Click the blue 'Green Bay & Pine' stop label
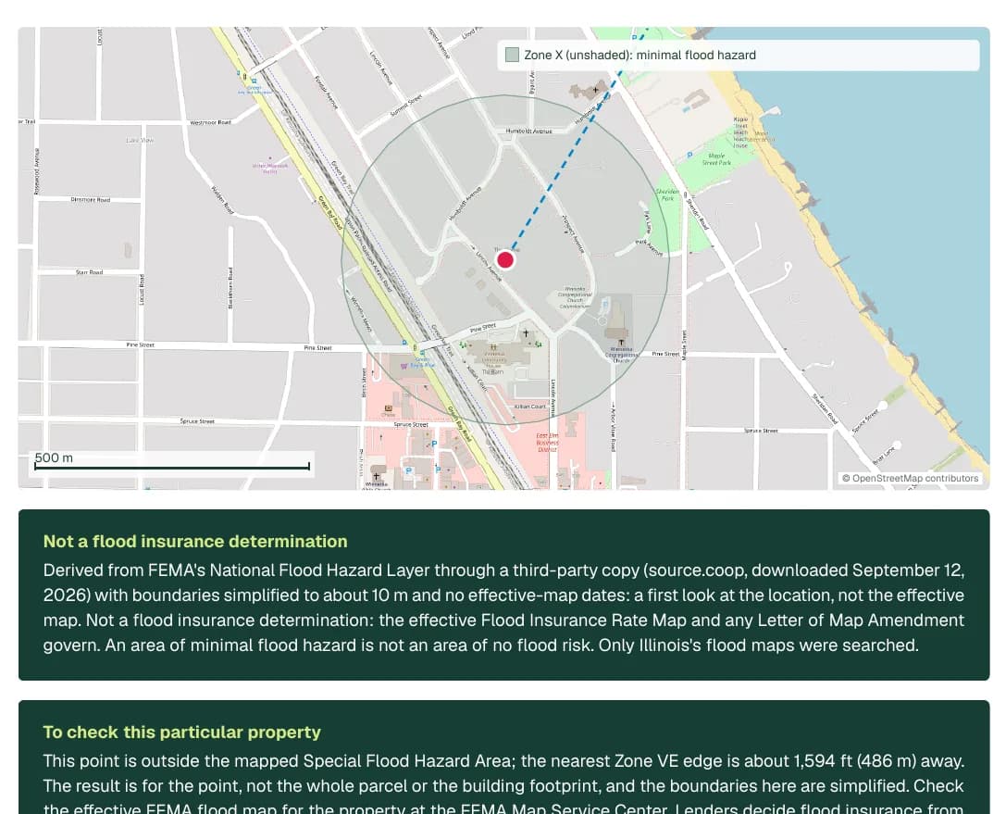1006x814 pixels. tap(424, 362)
